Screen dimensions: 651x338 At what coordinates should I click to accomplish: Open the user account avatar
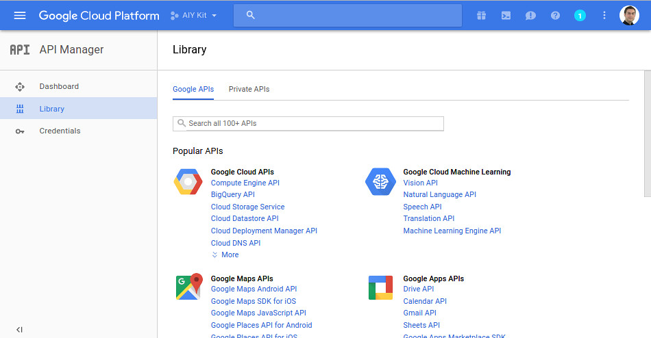click(x=629, y=15)
